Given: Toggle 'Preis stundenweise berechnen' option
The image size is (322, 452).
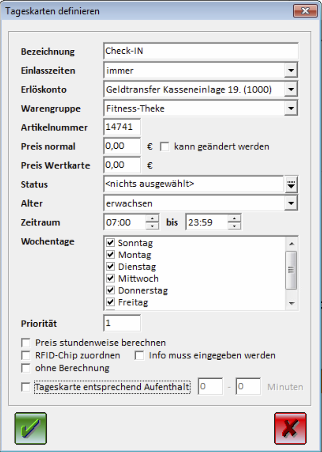Looking at the screenshot, I should coord(26,343).
